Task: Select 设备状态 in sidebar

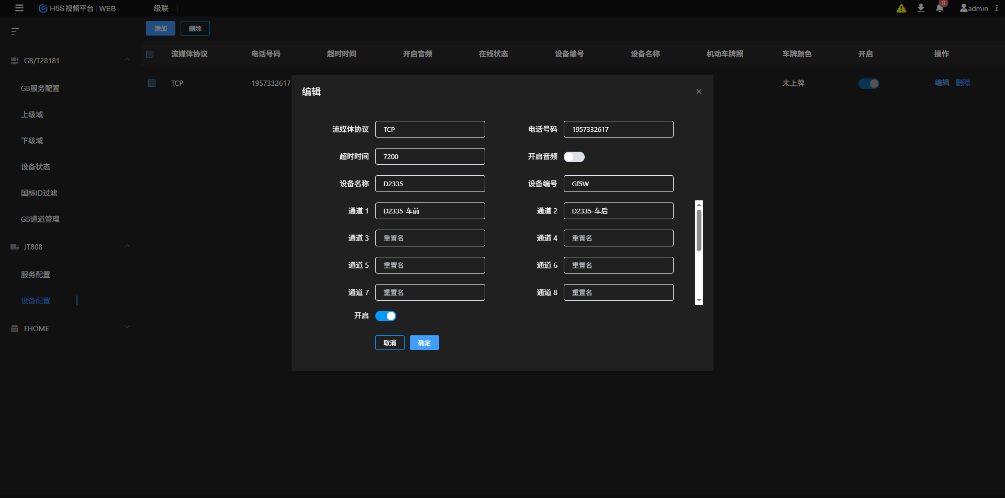Action: pyautogui.click(x=36, y=167)
